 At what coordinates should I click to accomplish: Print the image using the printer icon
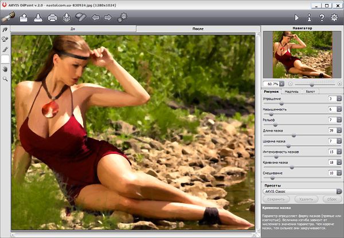click(x=52, y=18)
